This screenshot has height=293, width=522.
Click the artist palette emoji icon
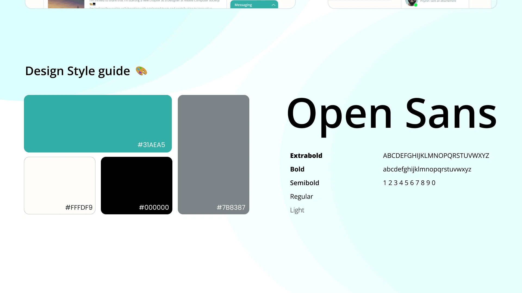click(141, 71)
